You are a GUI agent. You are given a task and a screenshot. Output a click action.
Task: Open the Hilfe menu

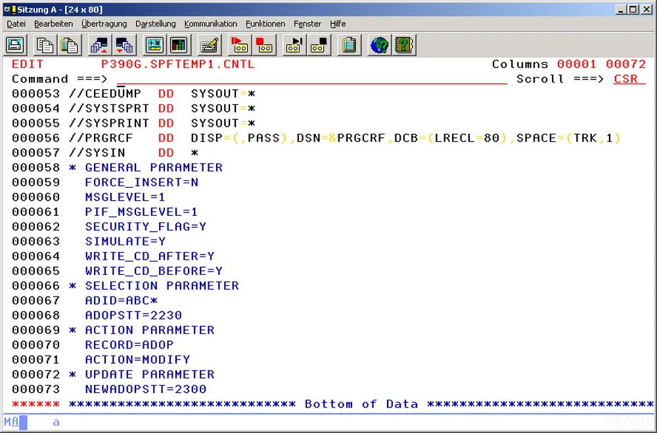[x=338, y=24]
